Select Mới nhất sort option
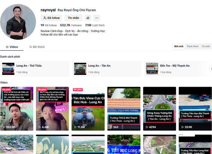The image size is (212, 154). [x=178, y=47]
